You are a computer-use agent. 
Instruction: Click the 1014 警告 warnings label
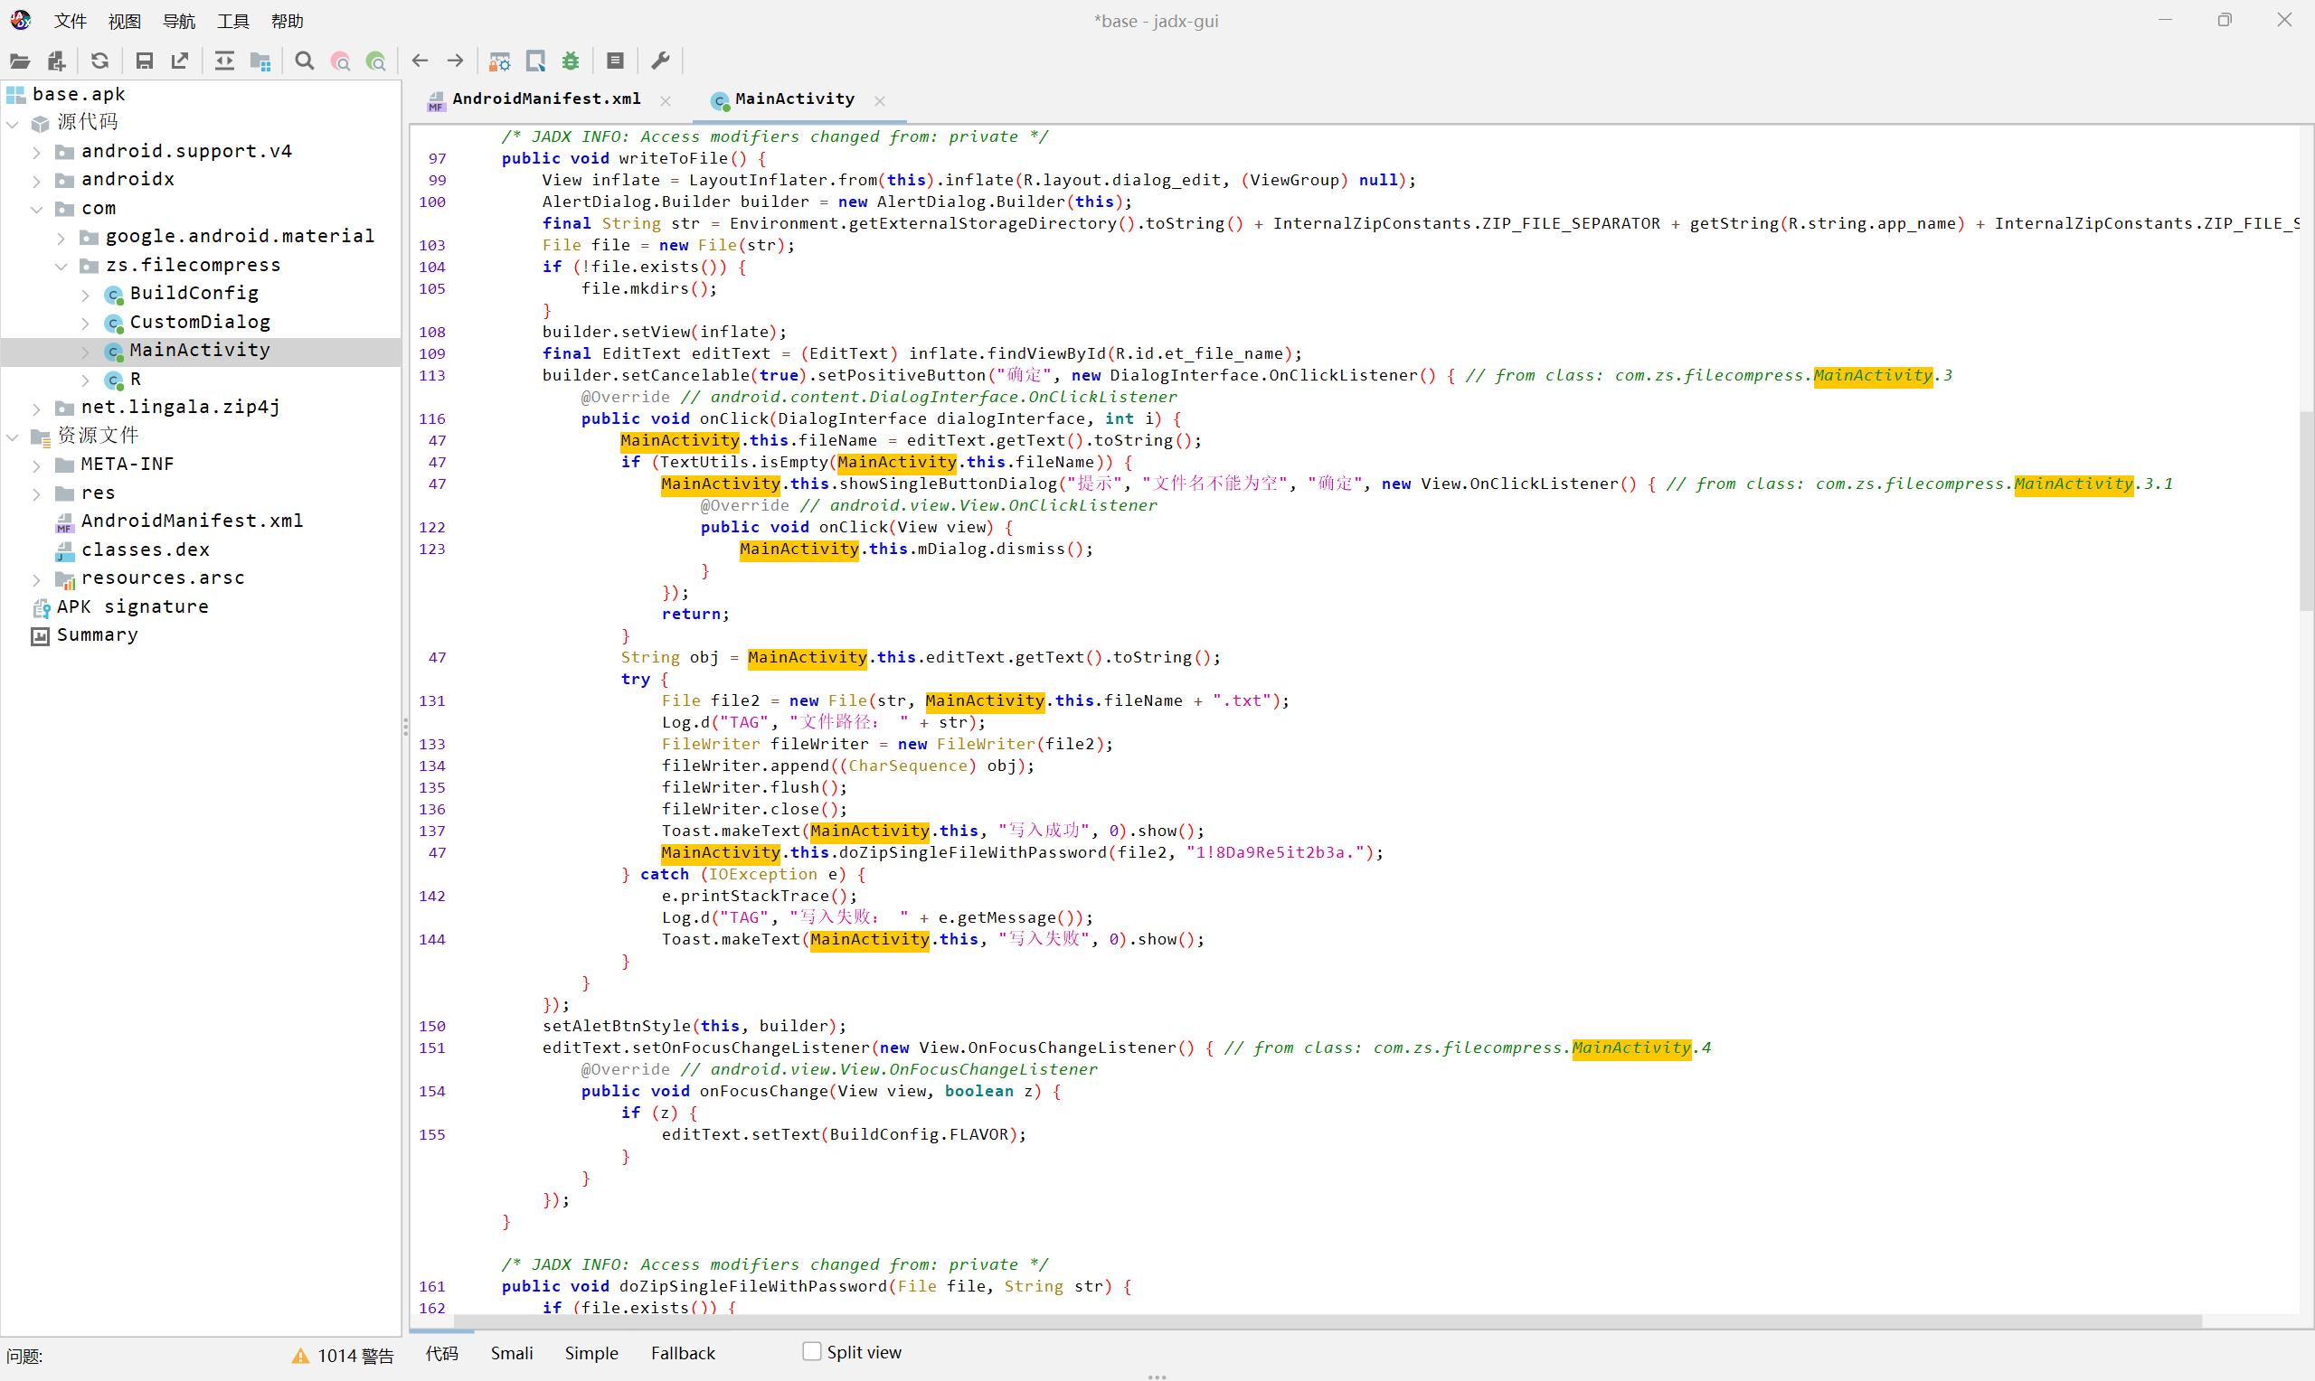tap(355, 1356)
